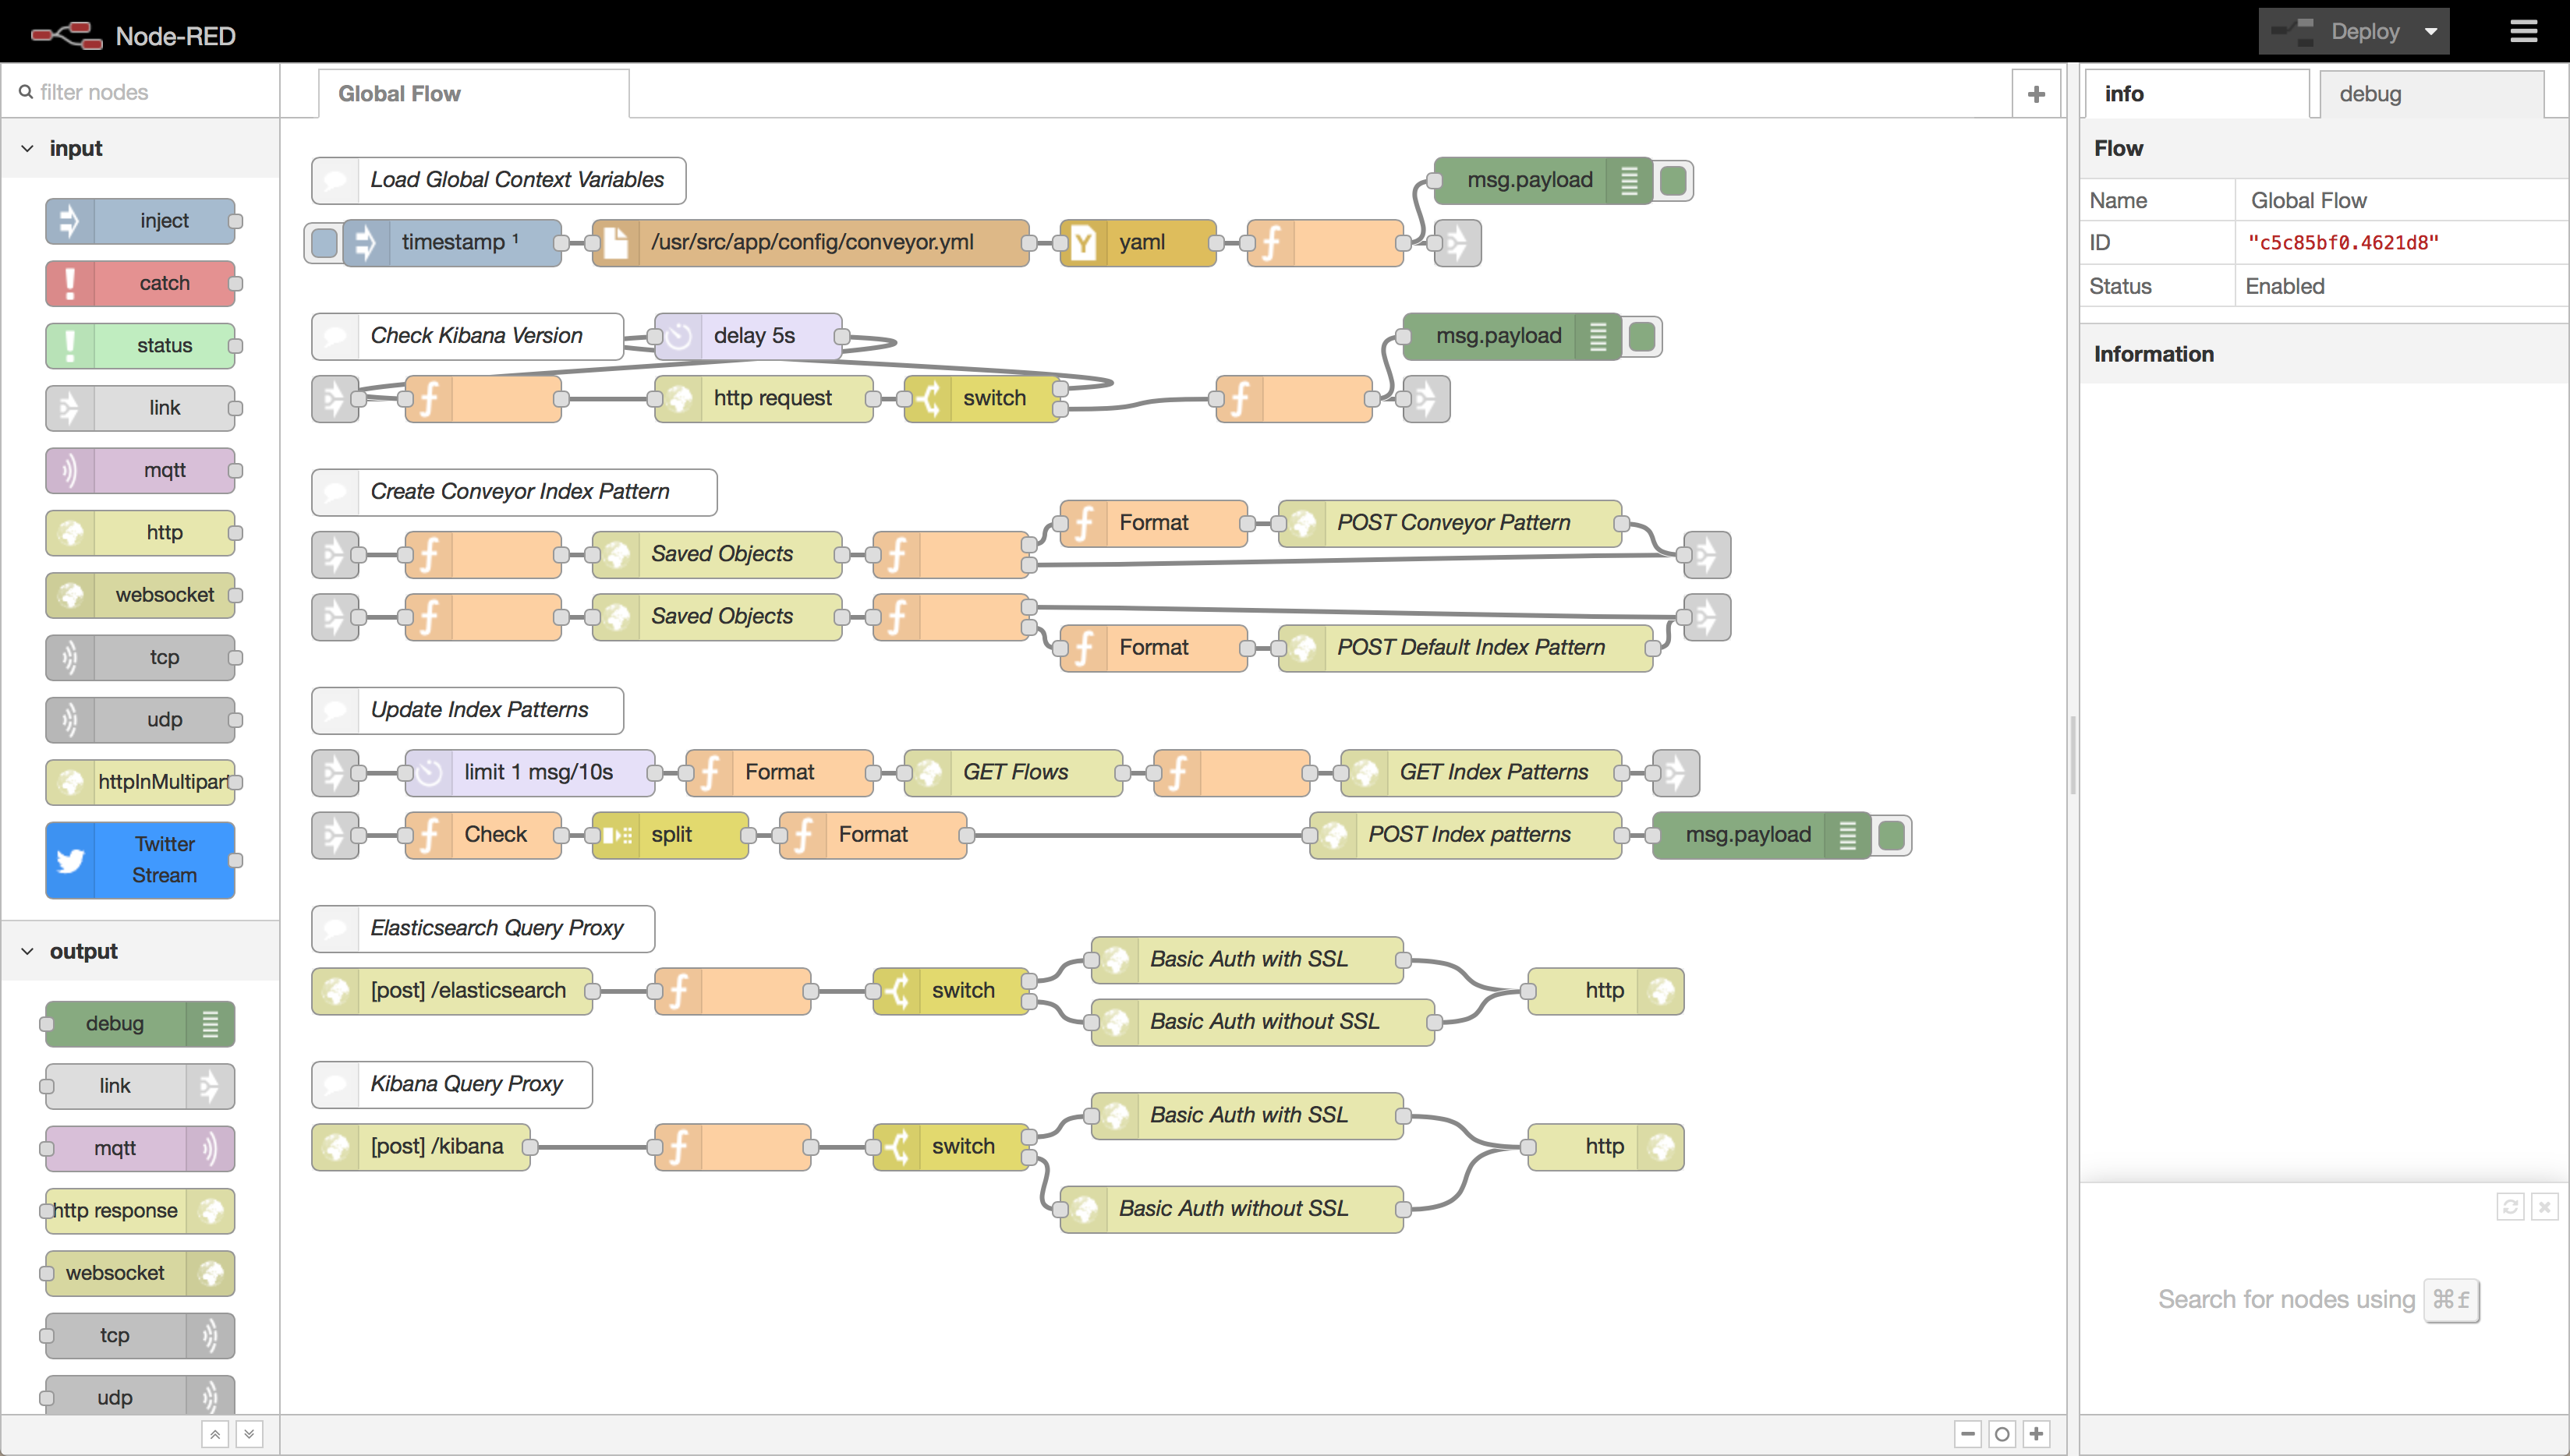Select the Check function node
2570x1456 pixels.
click(483, 835)
